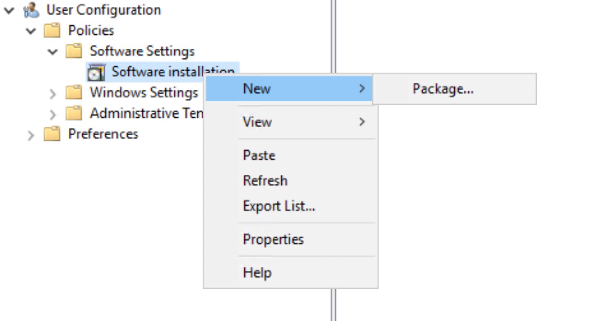Expand the Administrative Templates node
This screenshot has height=321, width=596.
52,113
